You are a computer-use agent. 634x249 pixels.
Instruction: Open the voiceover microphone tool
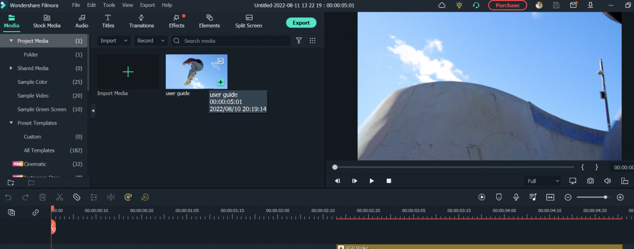coord(516,197)
